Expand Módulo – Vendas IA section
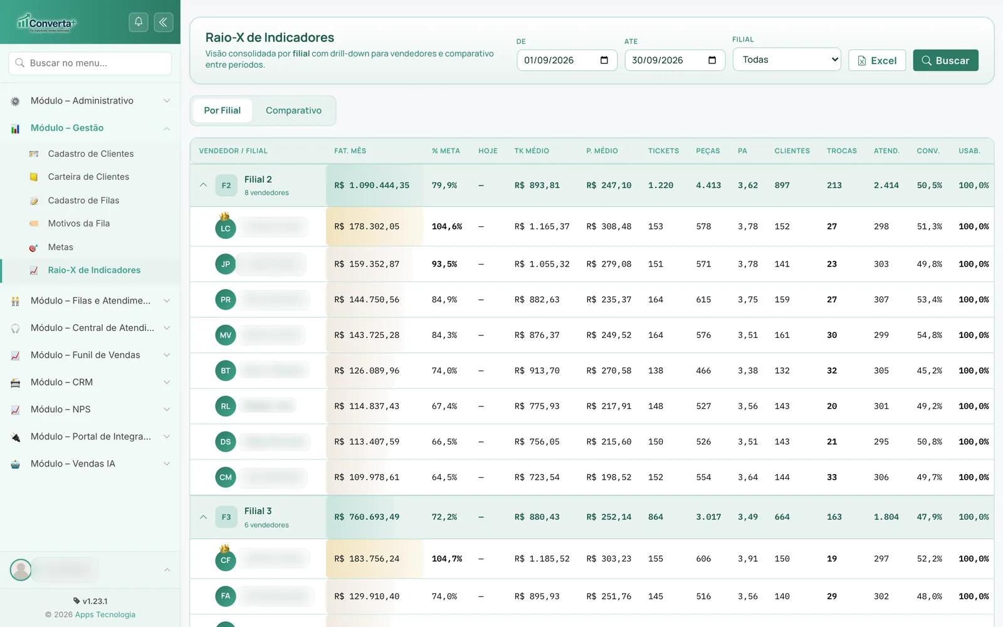1003x627 pixels. (90, 464)
